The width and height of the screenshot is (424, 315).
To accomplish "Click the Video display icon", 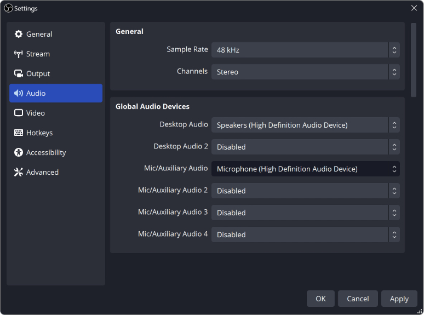I will coord(19,113).
